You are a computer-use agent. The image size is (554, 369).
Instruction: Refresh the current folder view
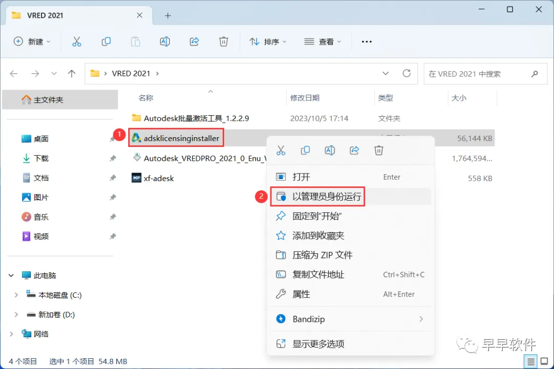407,73
